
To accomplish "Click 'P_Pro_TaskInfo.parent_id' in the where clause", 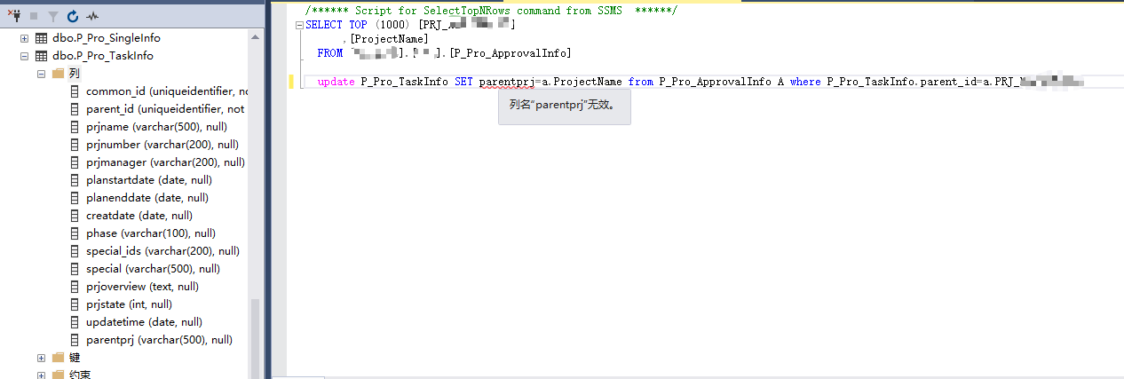I will pos(901,82).
